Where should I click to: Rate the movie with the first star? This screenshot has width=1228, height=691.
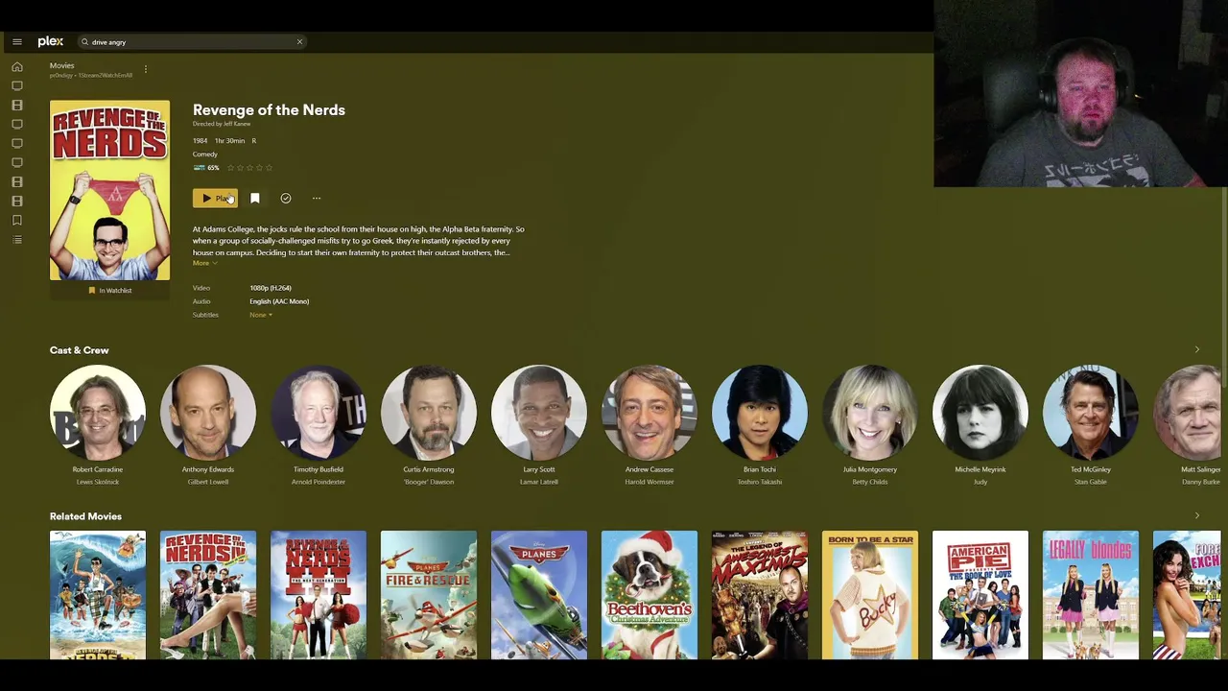pos(230,168)
